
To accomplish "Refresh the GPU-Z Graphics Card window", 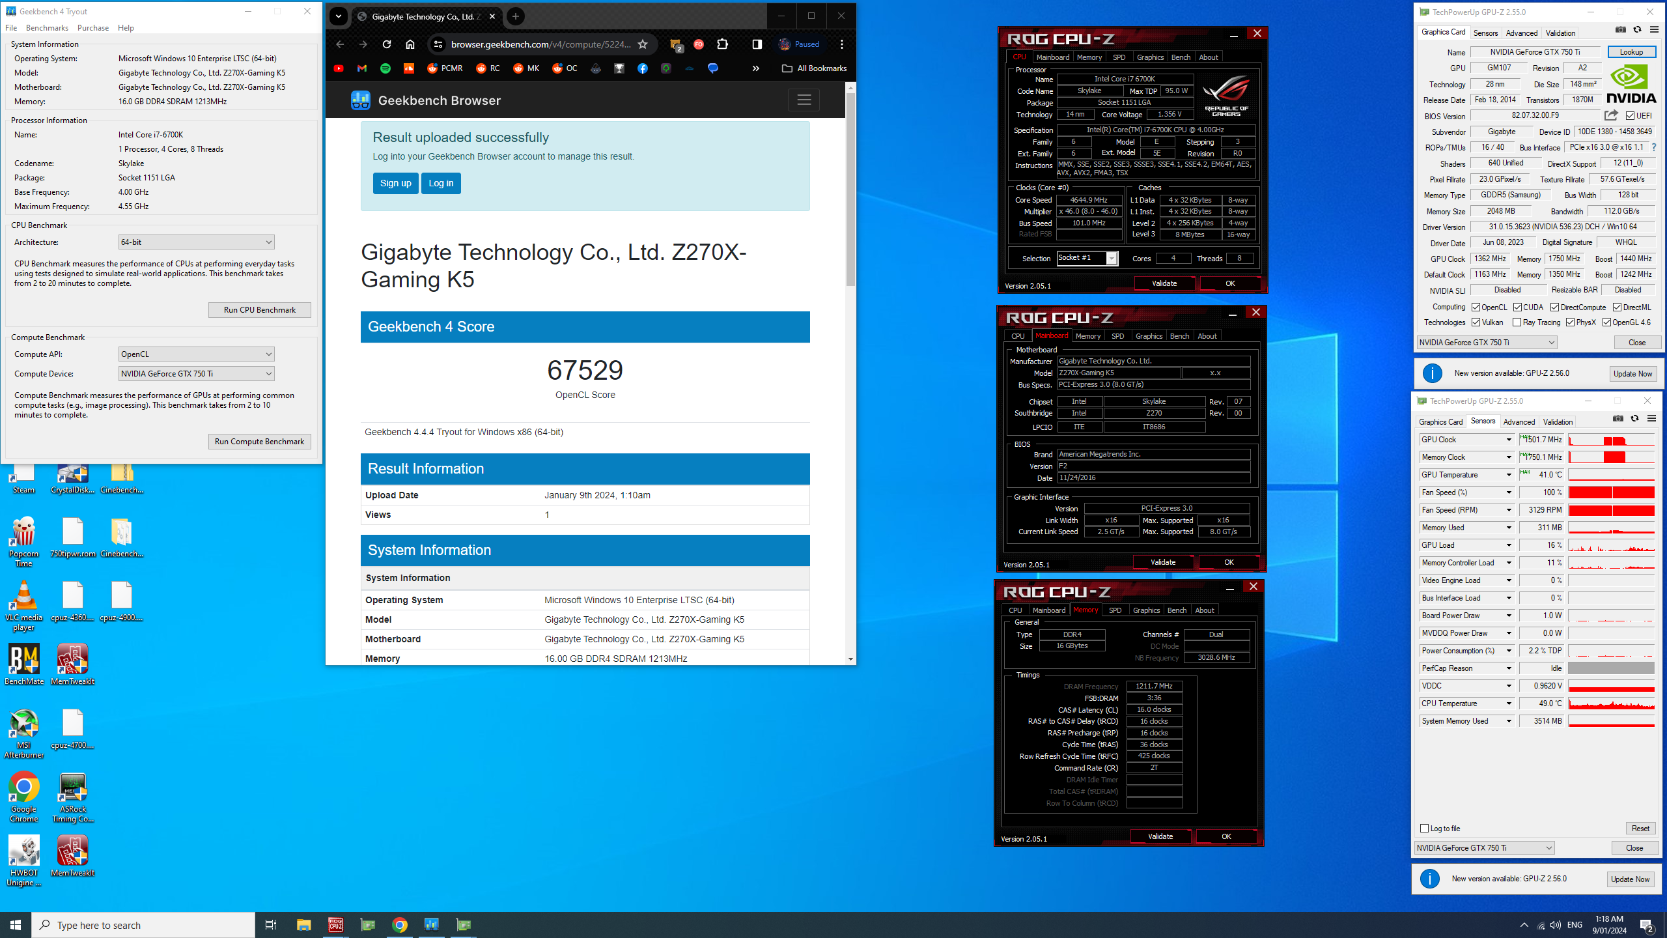I will (1637, 30).
